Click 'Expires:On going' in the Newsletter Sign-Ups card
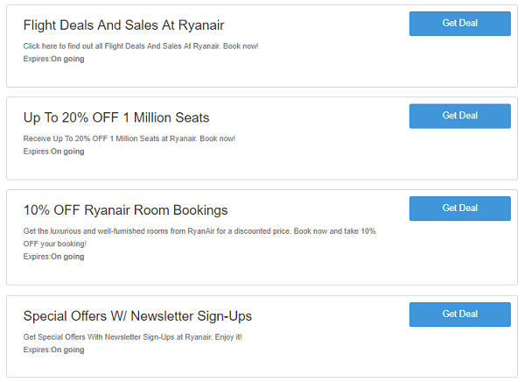Screen dimensions: 525x382 pyautogui.click(x=53, y=350)
